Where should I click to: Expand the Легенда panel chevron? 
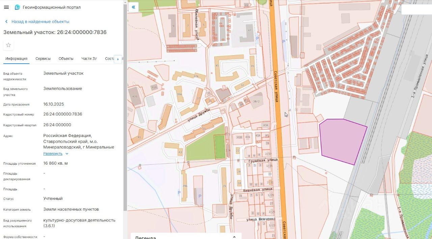tap(234, 237)
